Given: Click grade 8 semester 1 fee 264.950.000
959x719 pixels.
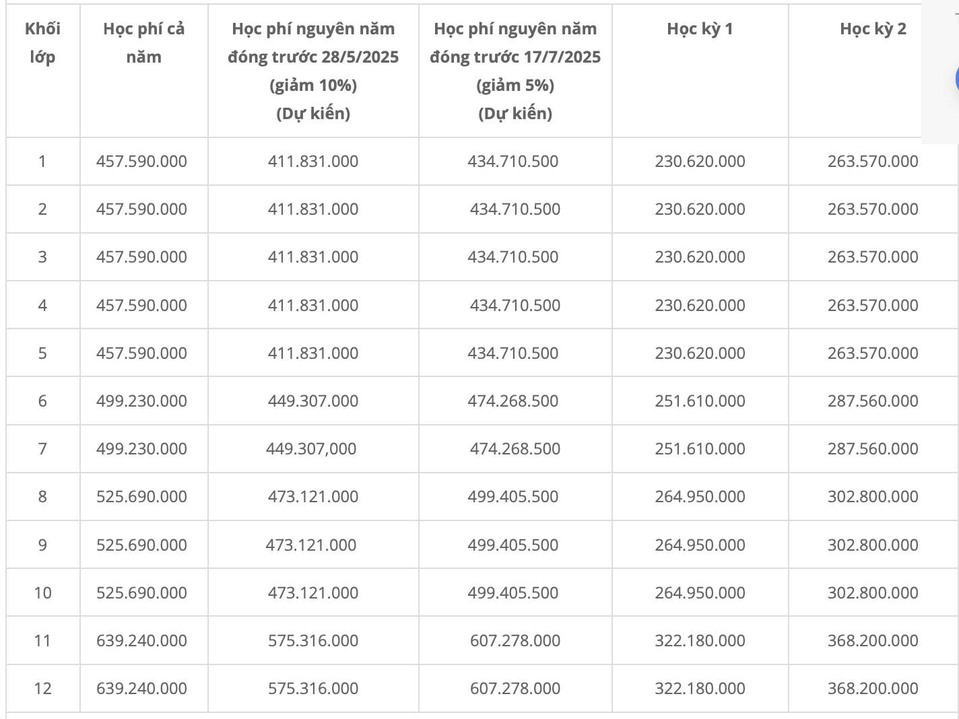Looking at the screenshot, I should 700,497.
